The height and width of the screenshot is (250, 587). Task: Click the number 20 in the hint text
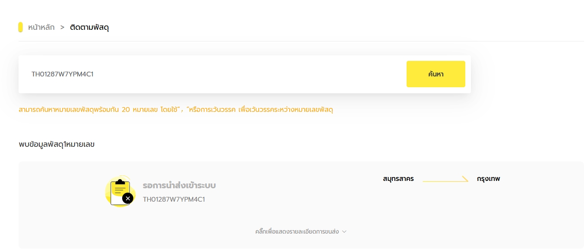coord(126,110)
